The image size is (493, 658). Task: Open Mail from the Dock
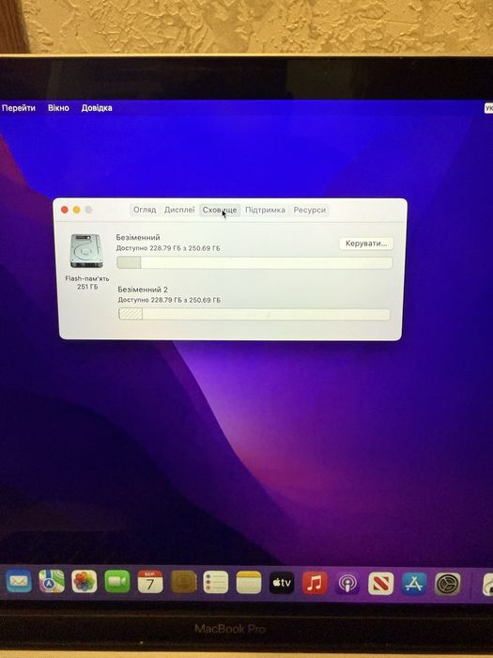19,582
